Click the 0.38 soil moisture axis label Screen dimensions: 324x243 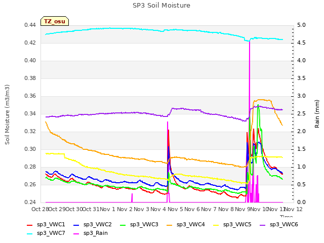30,78
